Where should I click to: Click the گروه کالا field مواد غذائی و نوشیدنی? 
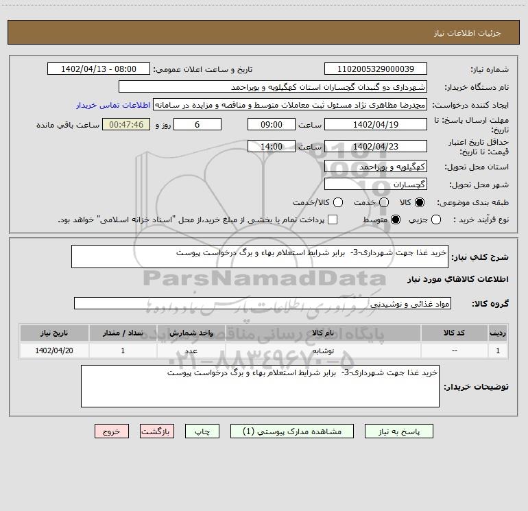263,303
